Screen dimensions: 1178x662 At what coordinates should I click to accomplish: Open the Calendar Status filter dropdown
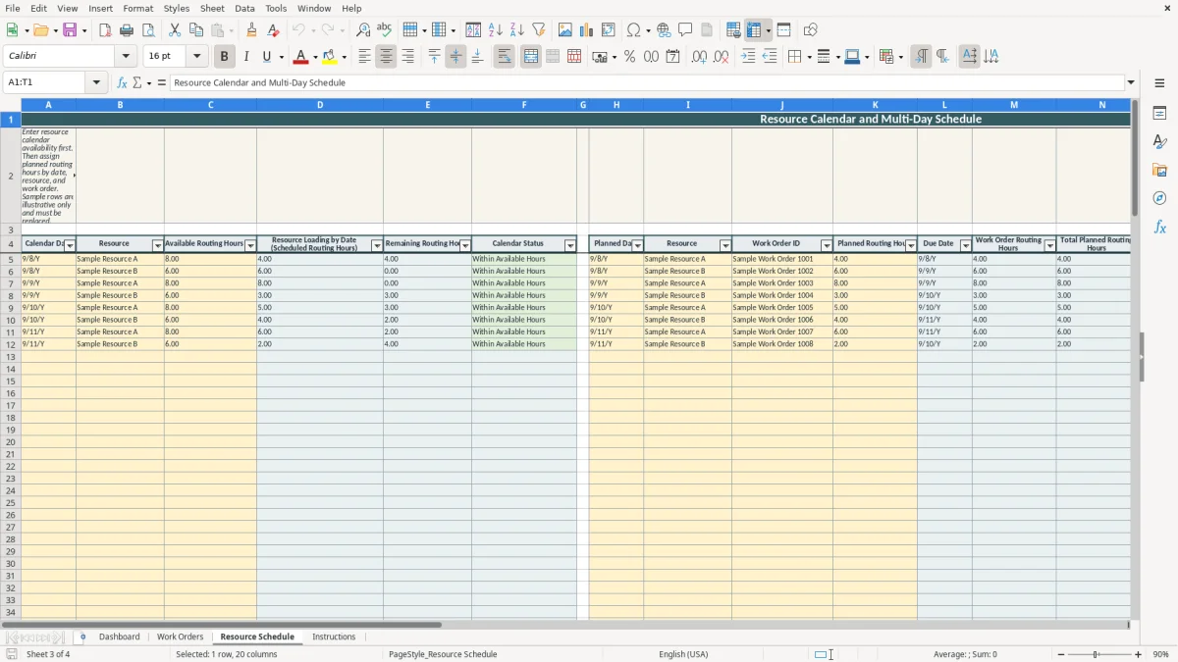coord(570,245)
